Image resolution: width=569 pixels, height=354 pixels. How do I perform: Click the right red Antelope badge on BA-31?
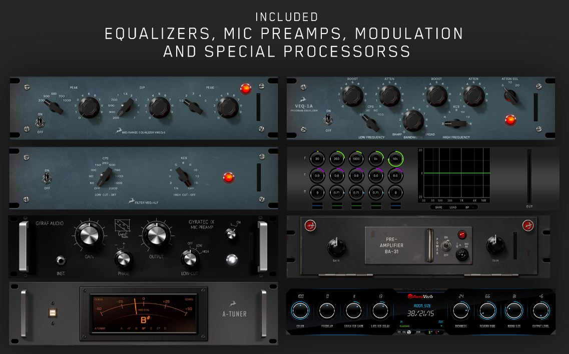pos(527,225)
